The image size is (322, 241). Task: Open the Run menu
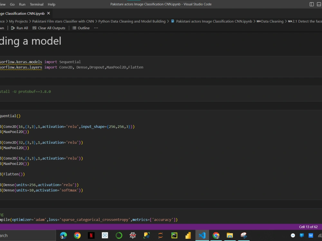tap(22, 4)
